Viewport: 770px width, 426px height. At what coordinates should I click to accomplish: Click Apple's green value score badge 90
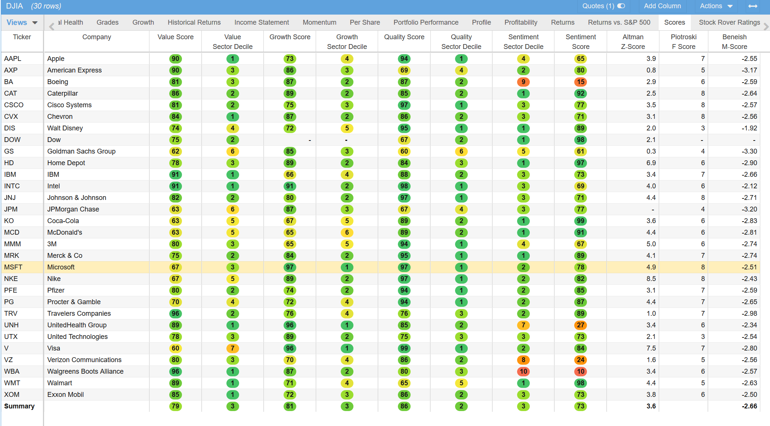click(x=175, y=59)
